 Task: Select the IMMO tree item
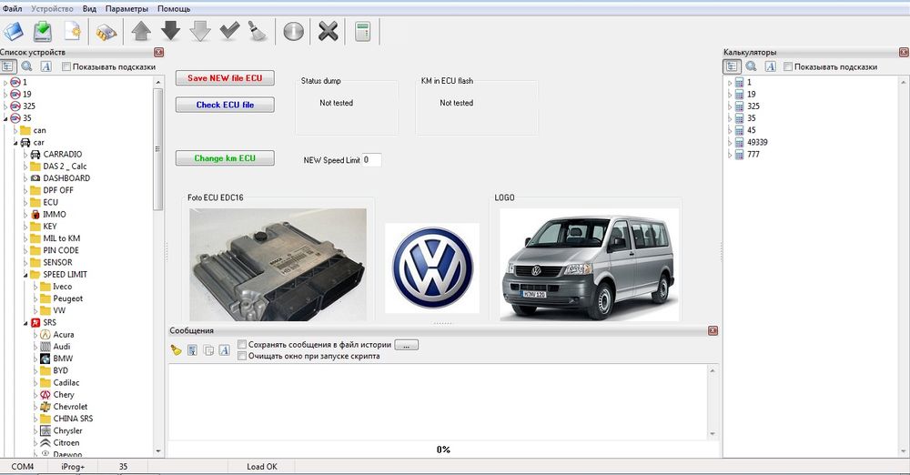pos(54,214)
